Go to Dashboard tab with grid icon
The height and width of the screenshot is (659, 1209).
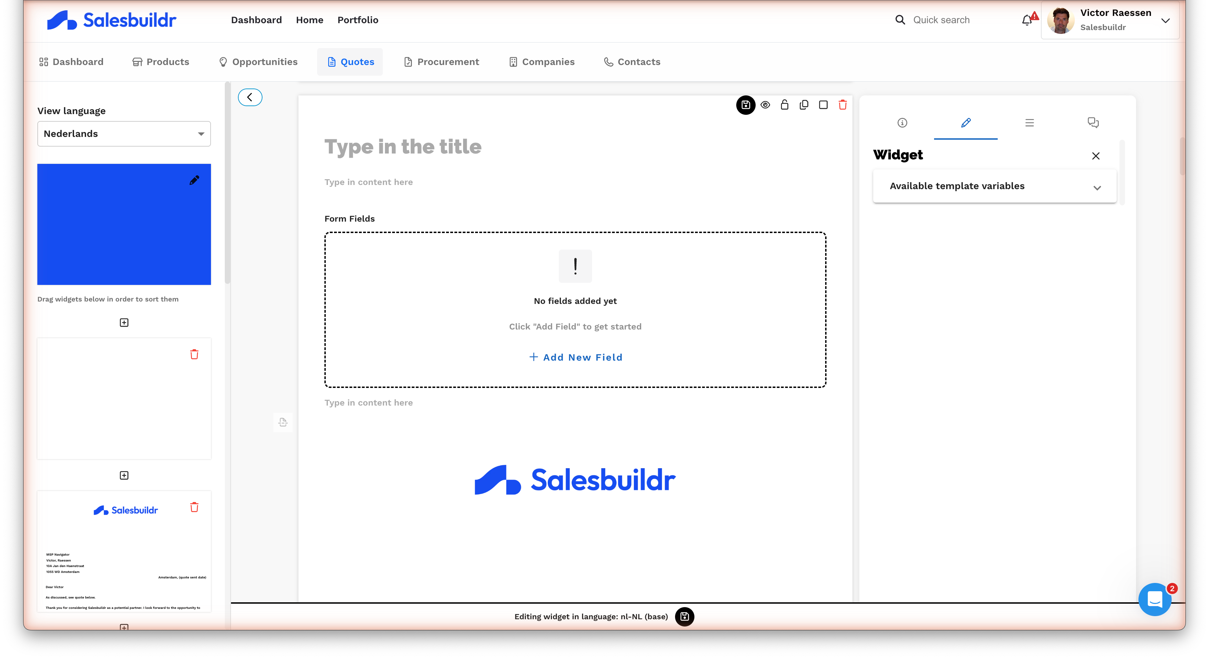71,62
